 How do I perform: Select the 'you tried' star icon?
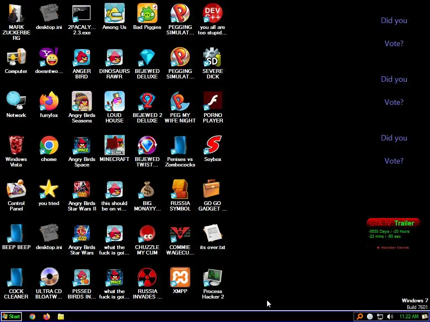pos(49,190)
